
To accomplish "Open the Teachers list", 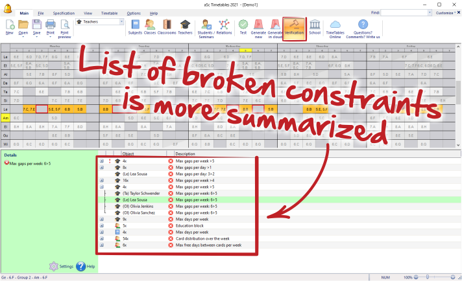I will tap(185, 27).
